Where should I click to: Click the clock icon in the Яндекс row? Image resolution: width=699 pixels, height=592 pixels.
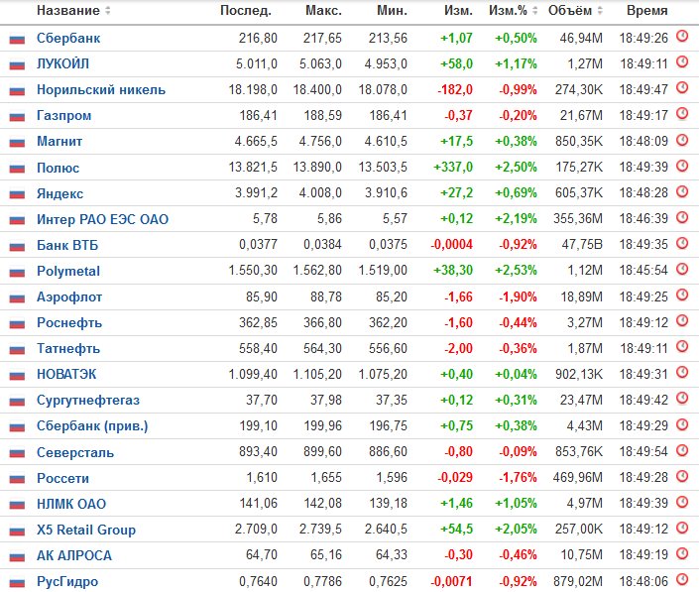coord(682,191)
